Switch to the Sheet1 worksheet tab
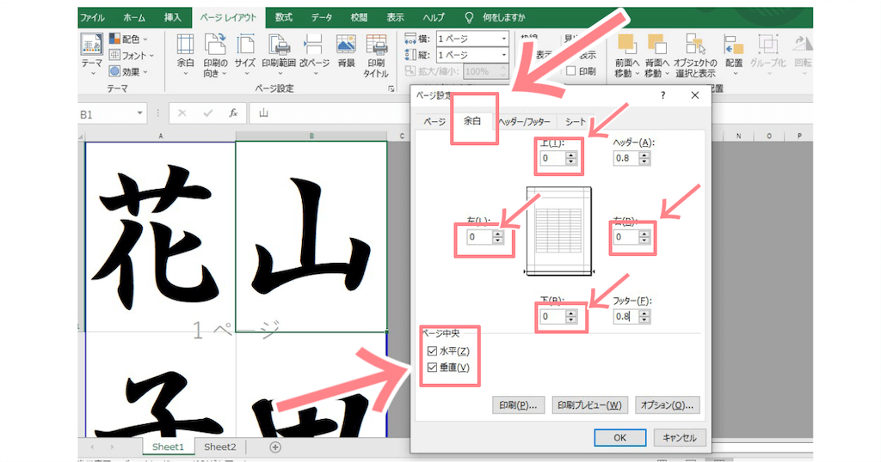The height and width of the screenshot is (462, 881). tap(168, 447)
